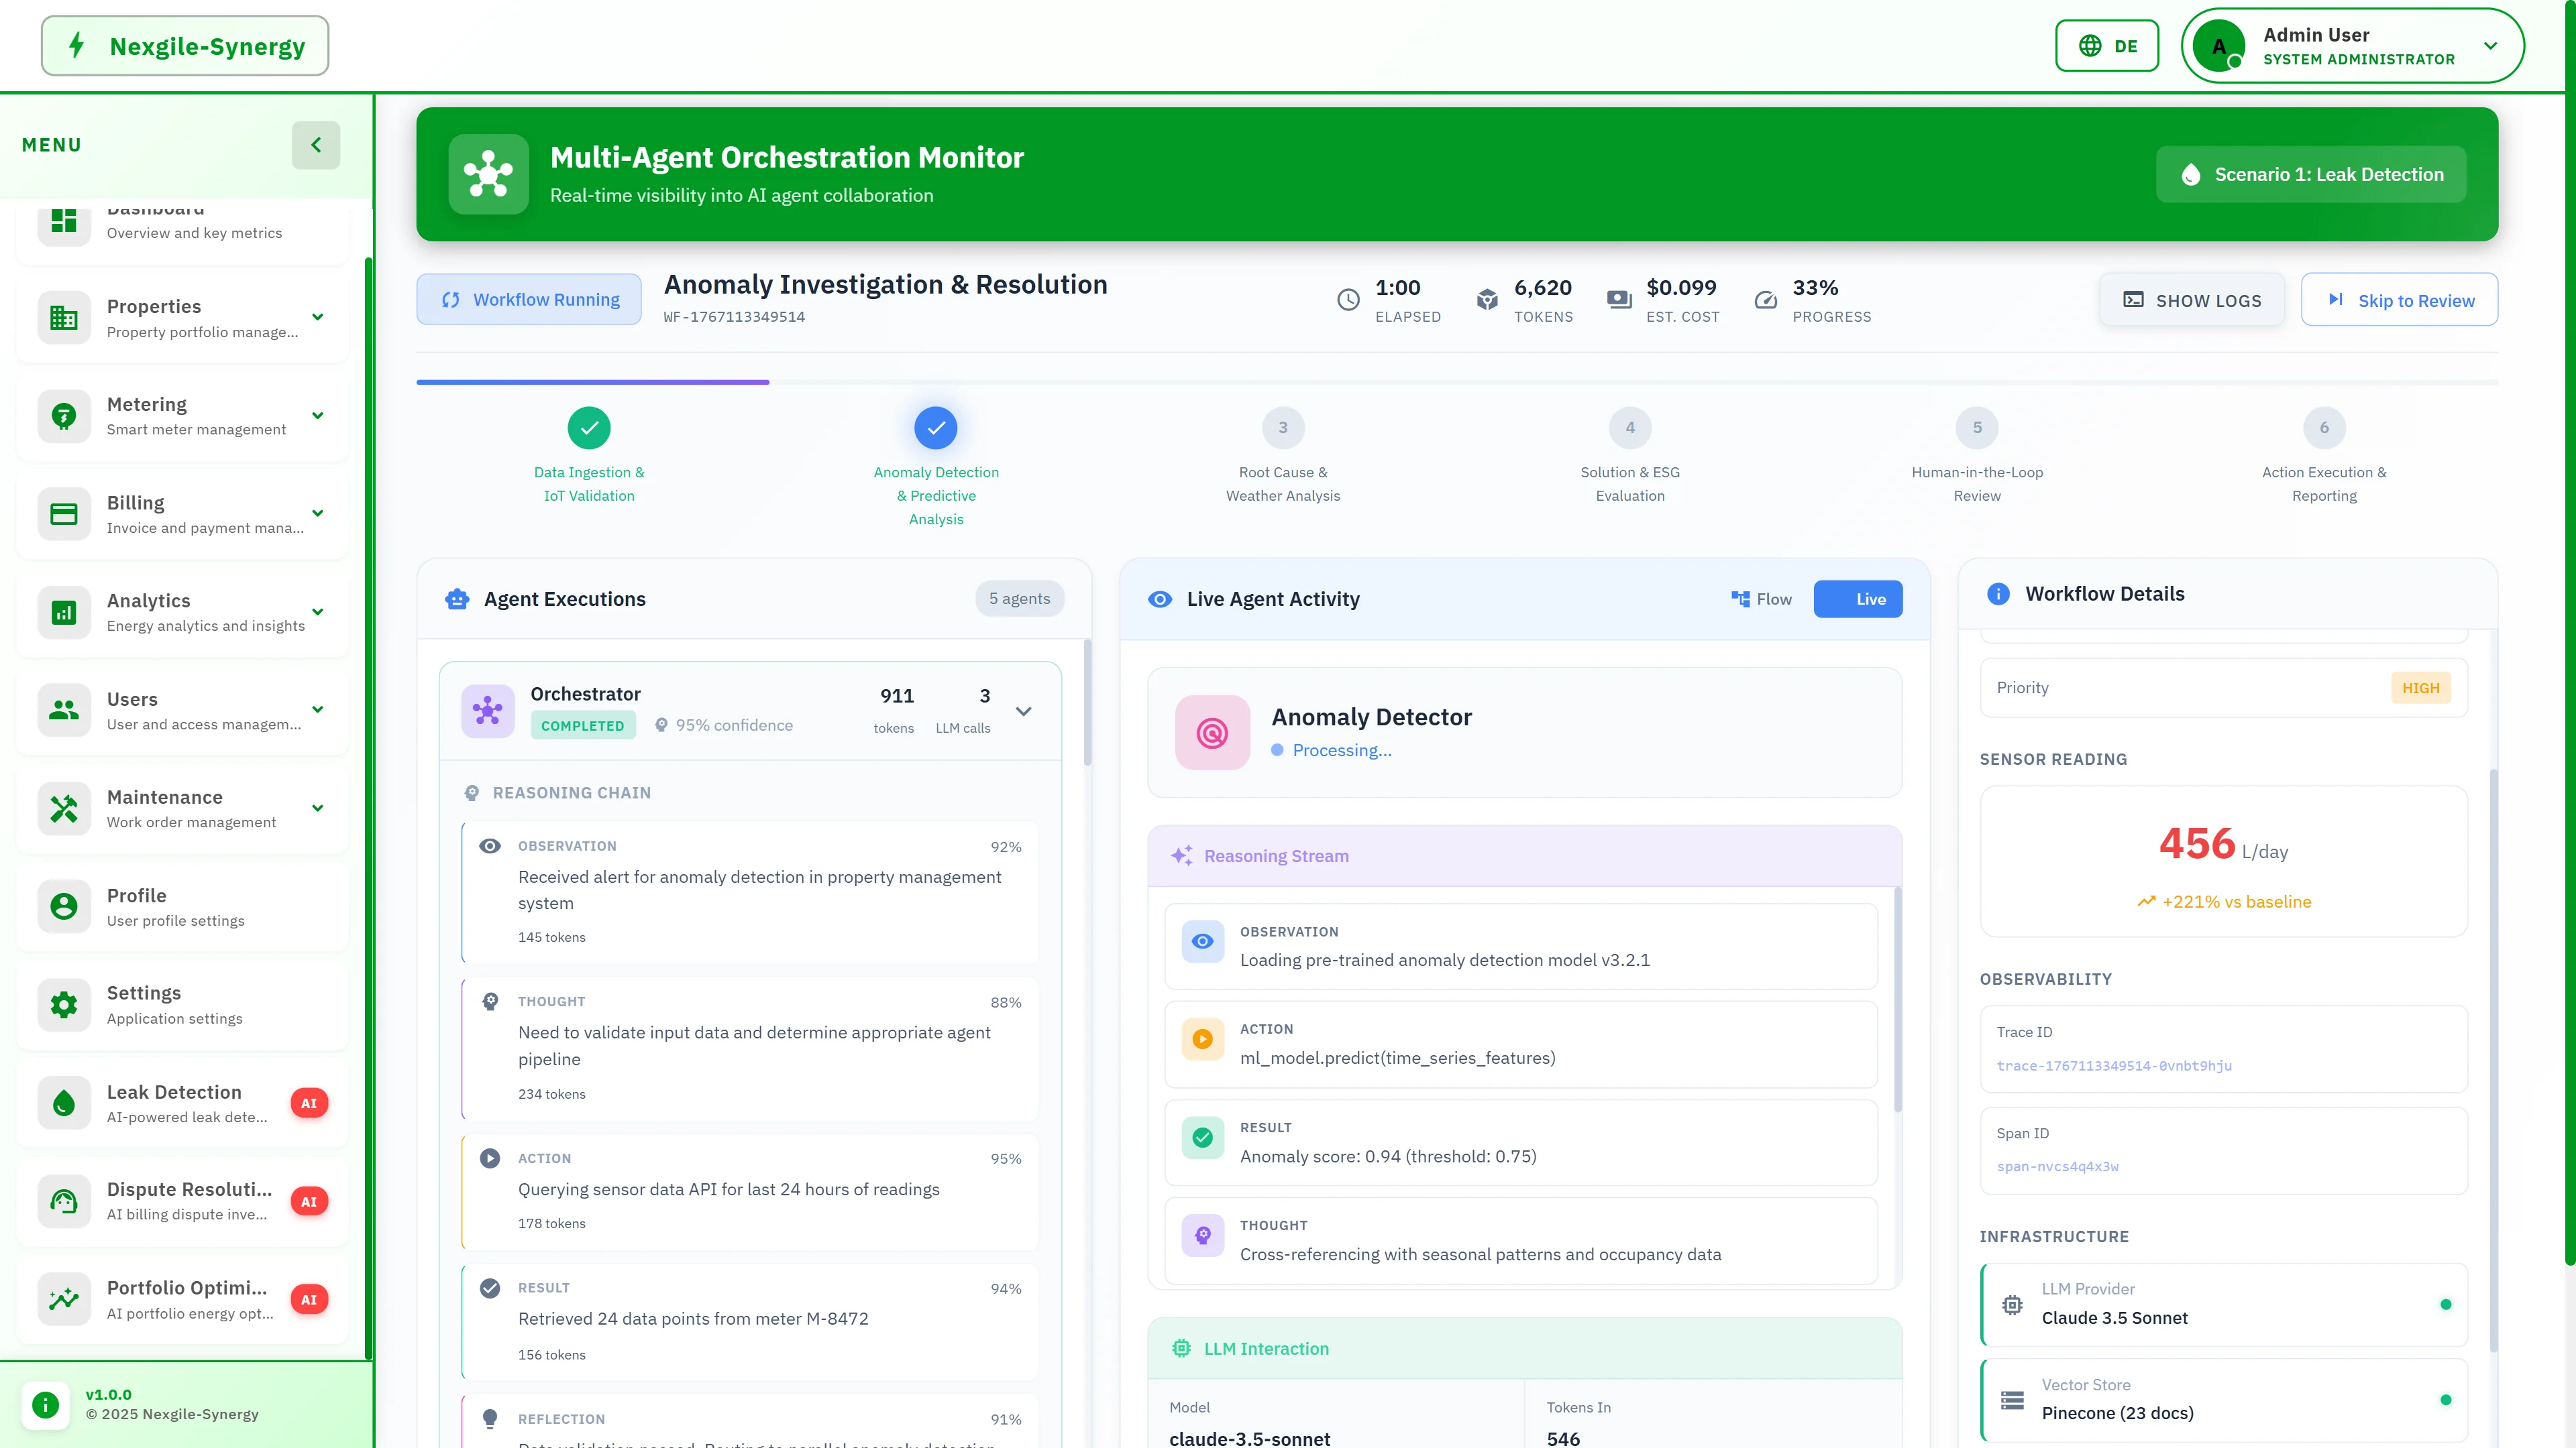This screenshot has width=2576, height=1448.
Task: Select the Metering smart meter icon
Action: [x=63, y=416]
